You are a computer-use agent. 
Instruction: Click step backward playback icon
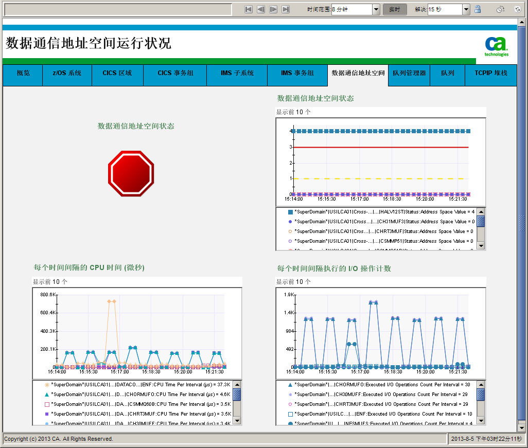(261, 9)
